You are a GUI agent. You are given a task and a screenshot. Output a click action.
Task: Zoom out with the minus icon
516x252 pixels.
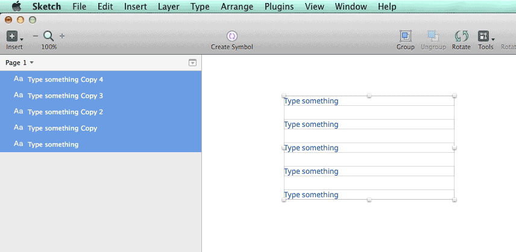click(36, 36)
